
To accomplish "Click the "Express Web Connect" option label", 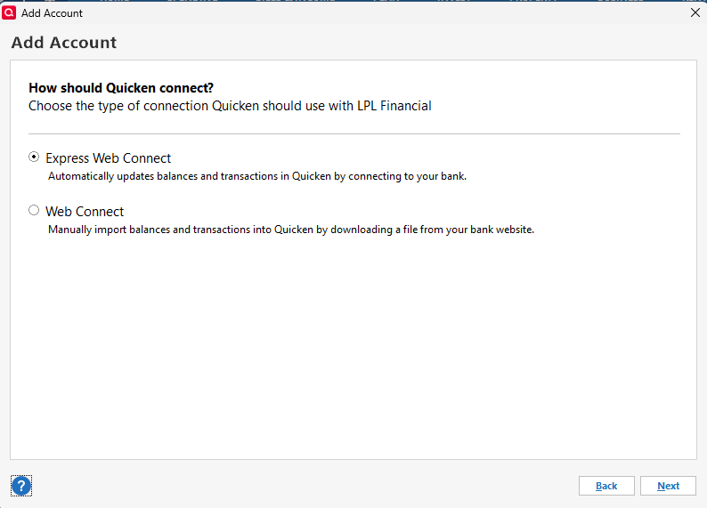I will 108,158.
